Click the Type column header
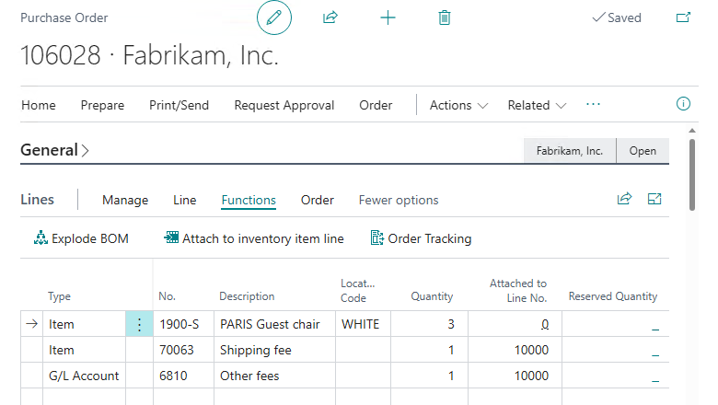 pyautogui.click(x=60, y=296)
